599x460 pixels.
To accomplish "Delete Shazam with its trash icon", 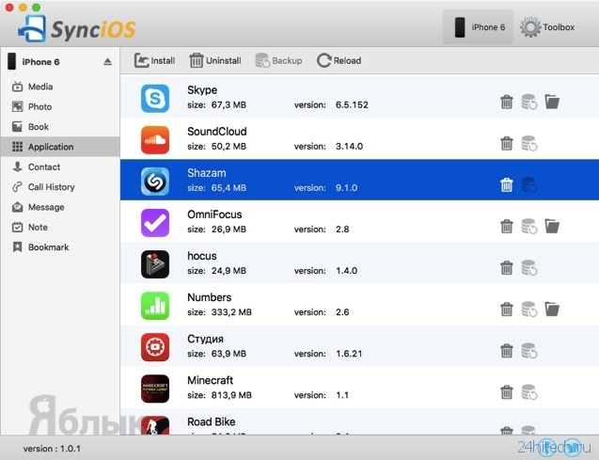I will tap(507, 185).
